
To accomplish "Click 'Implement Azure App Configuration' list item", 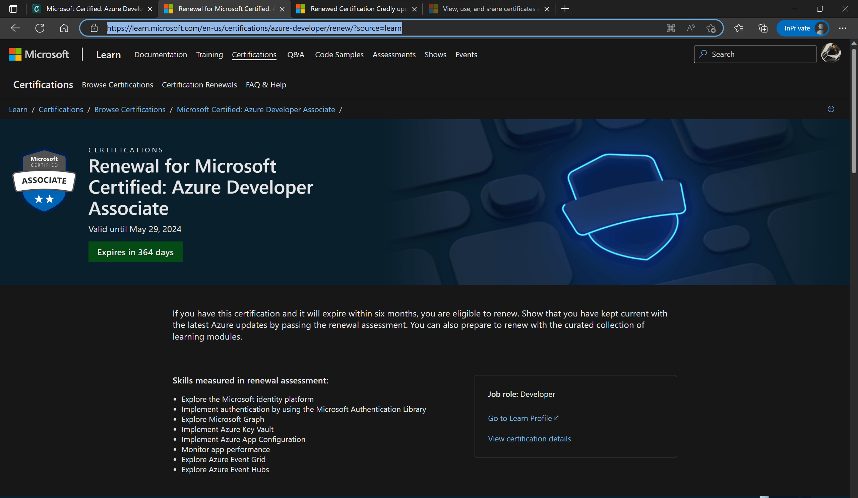I will click(243, 439).
